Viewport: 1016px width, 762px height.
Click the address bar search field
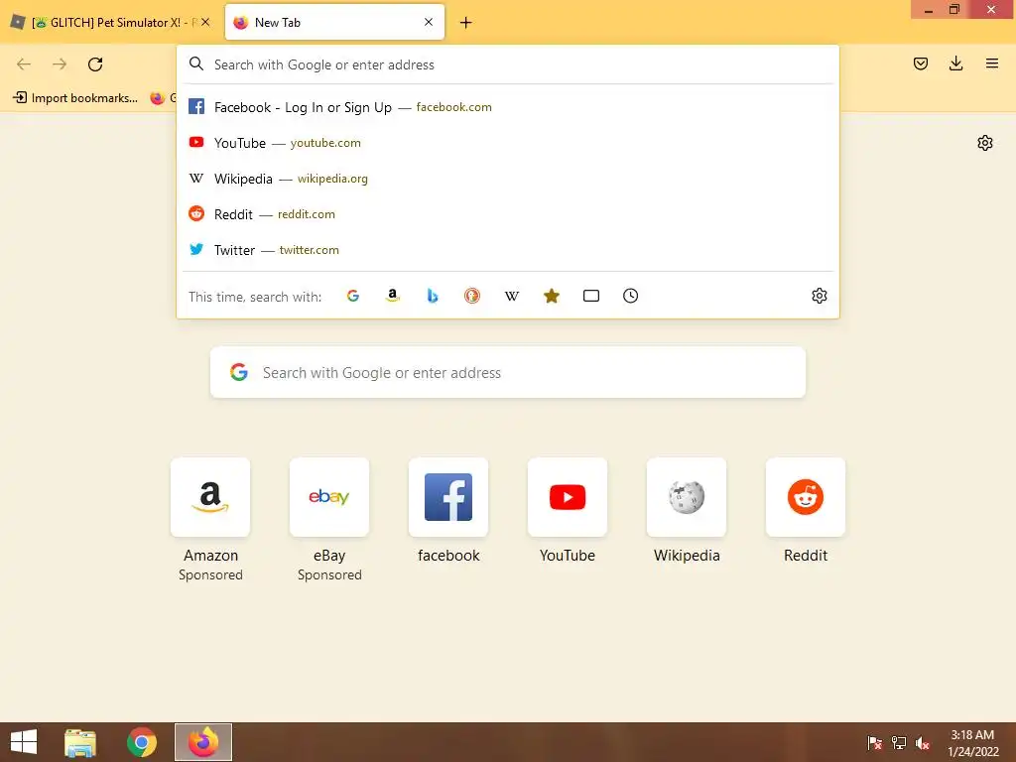507,64
